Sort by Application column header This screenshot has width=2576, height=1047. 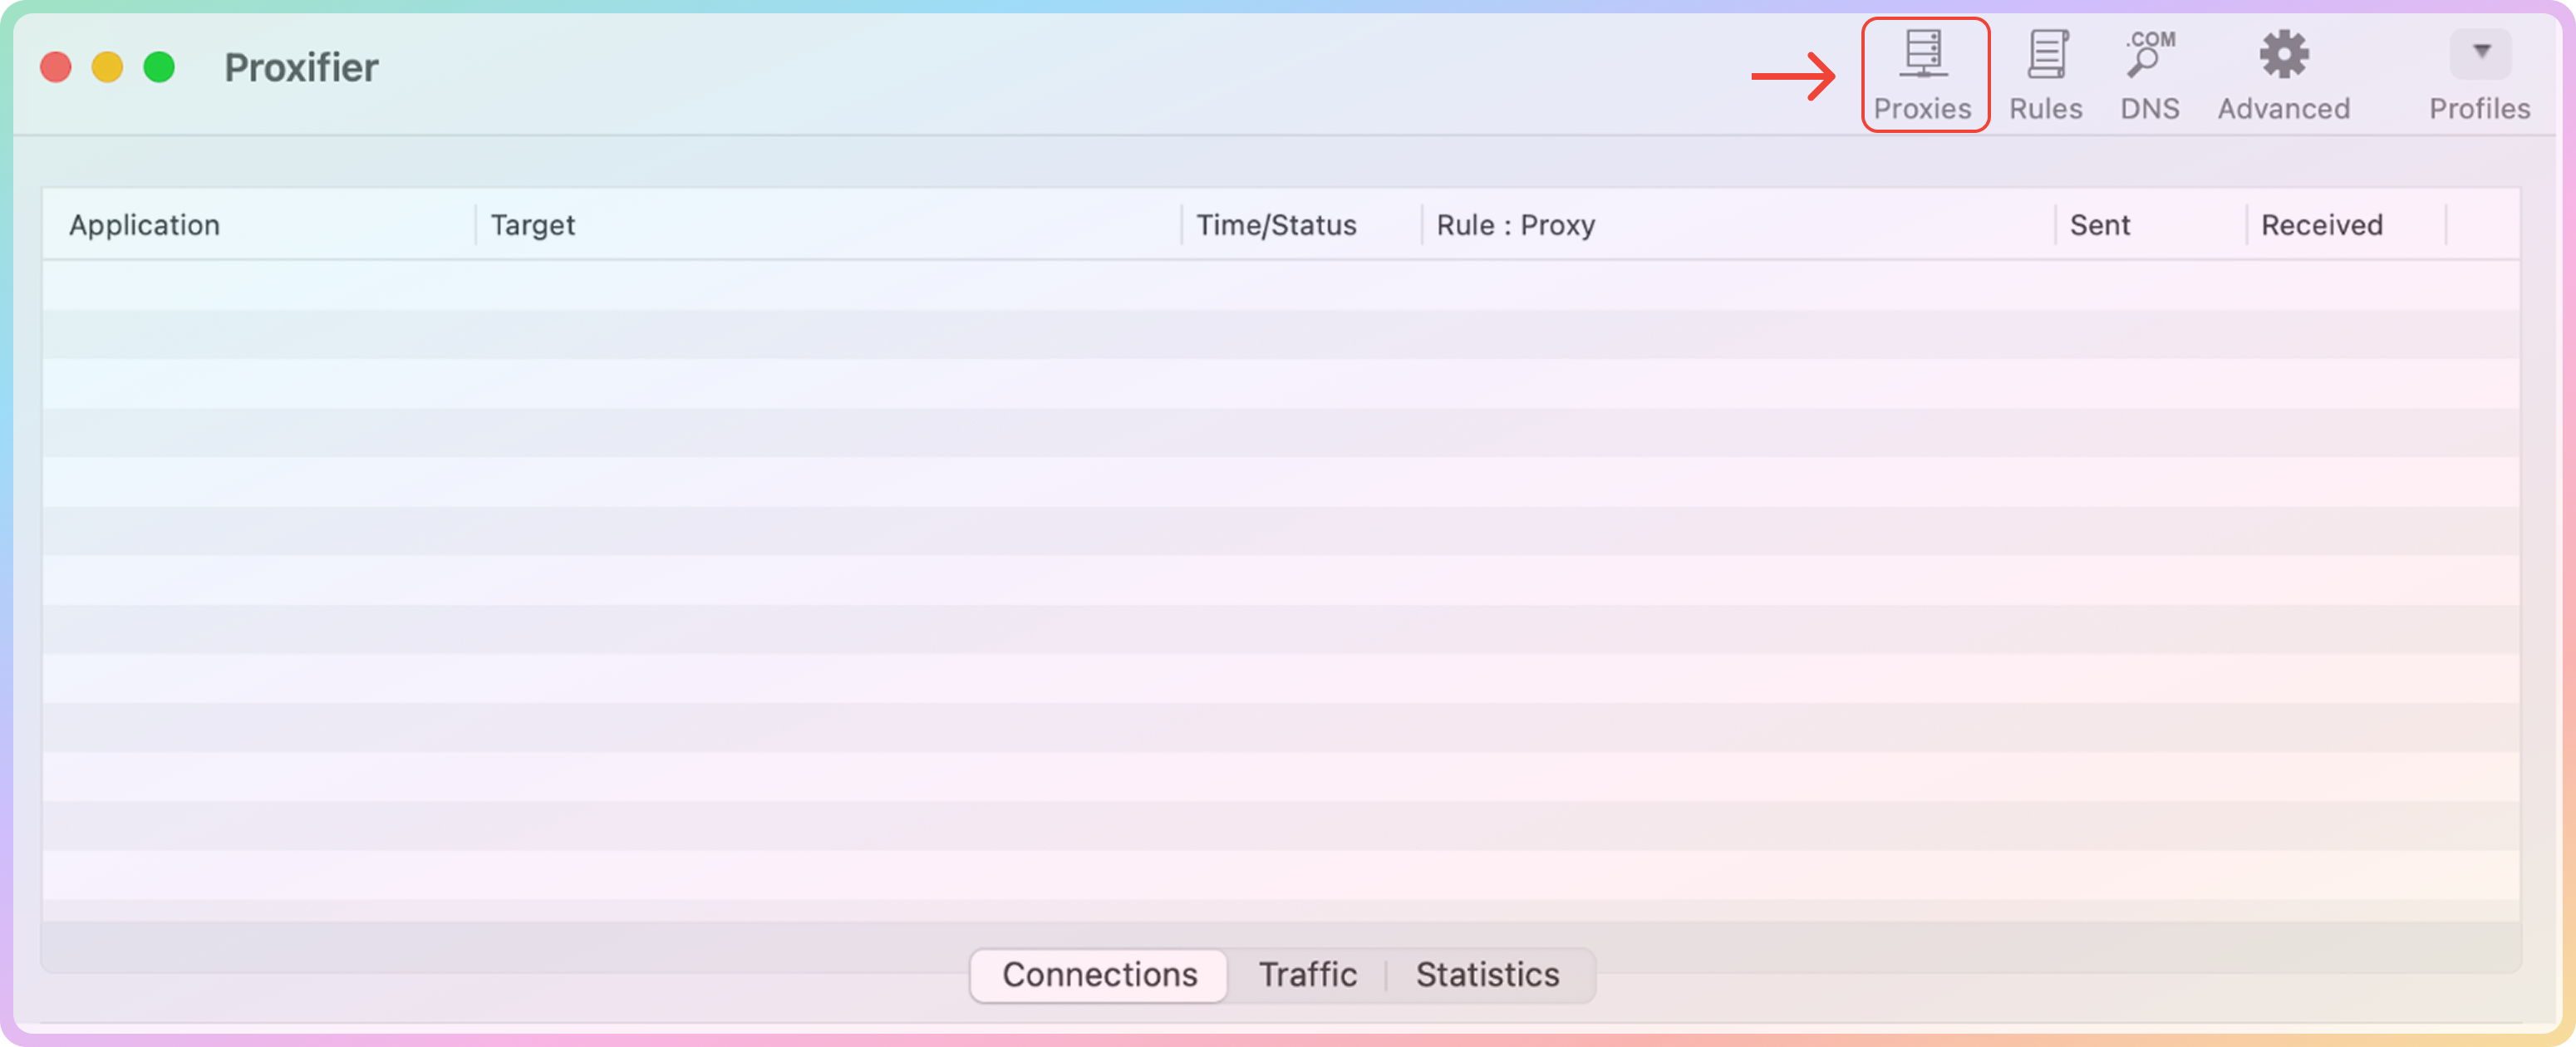144,225
